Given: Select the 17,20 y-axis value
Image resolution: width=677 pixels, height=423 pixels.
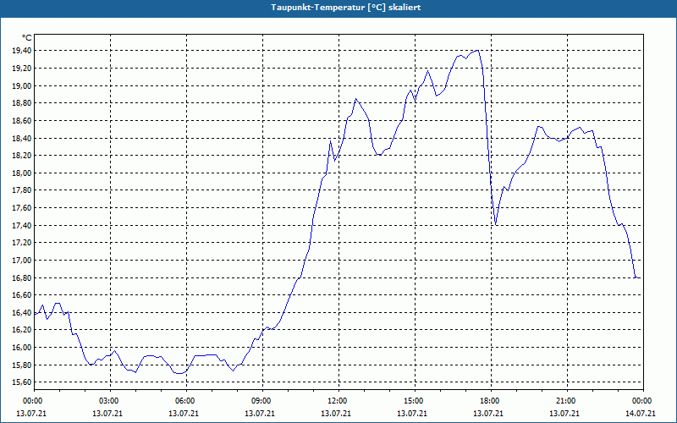Looking at the screenshot, I should (22, 243).
